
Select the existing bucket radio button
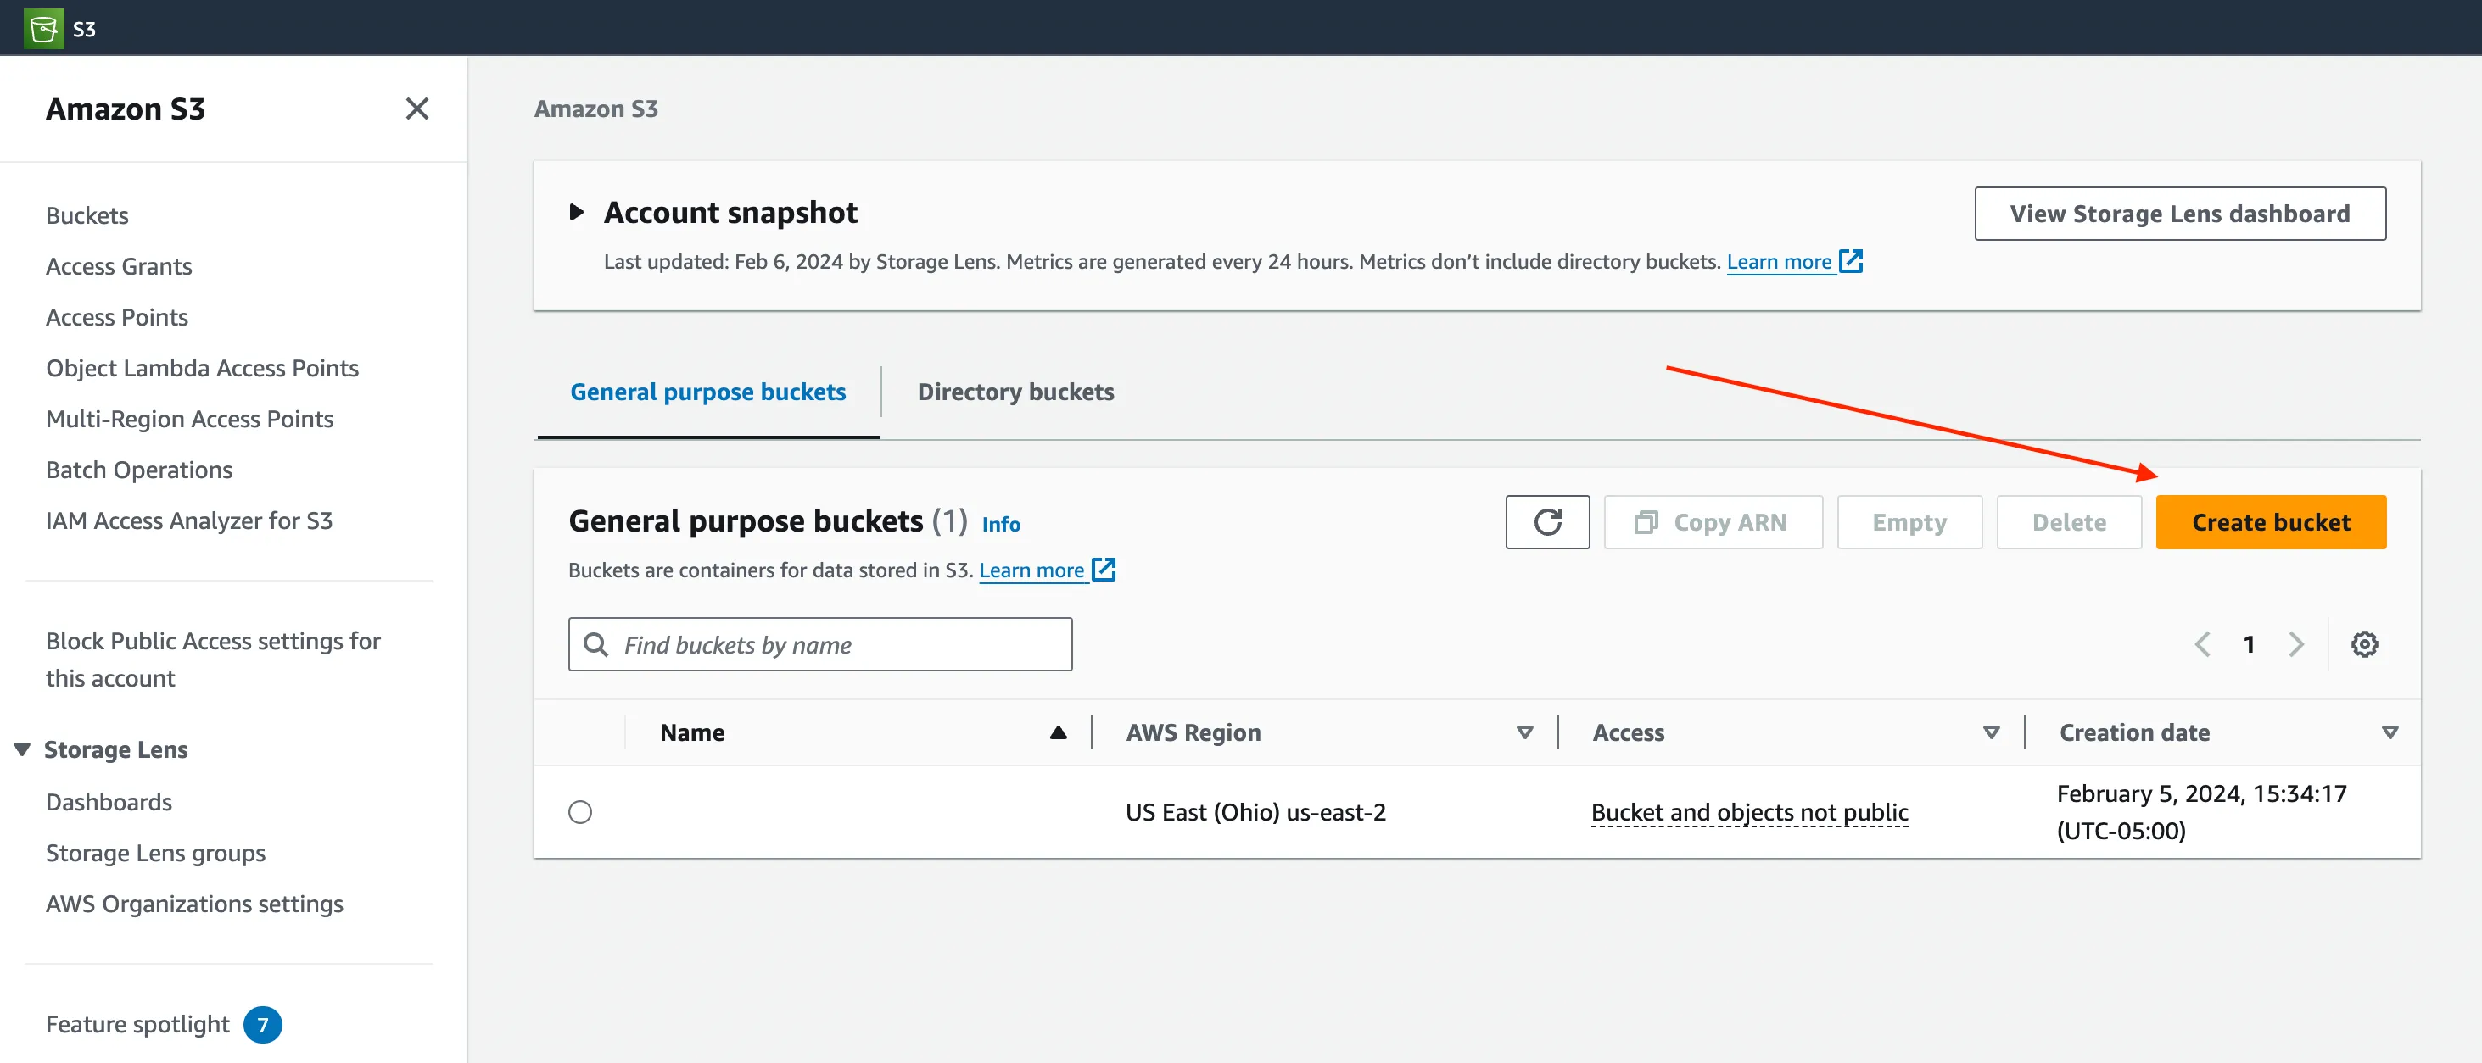click(581, 811)
